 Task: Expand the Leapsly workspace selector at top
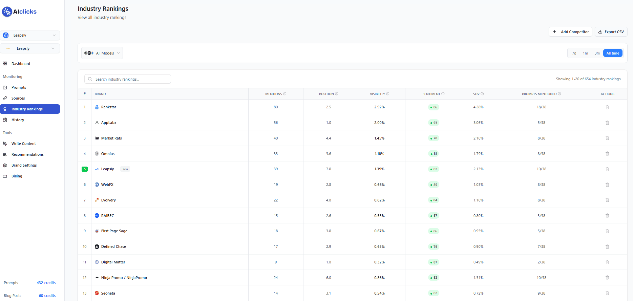coord(30,35)
